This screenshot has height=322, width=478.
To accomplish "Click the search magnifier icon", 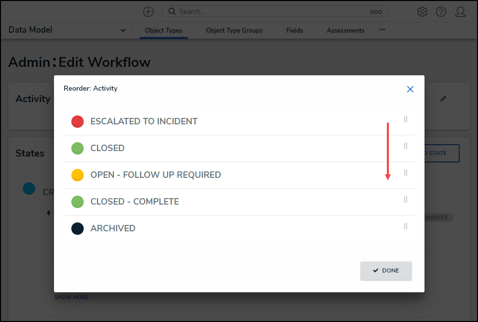I will pos(172,11).
